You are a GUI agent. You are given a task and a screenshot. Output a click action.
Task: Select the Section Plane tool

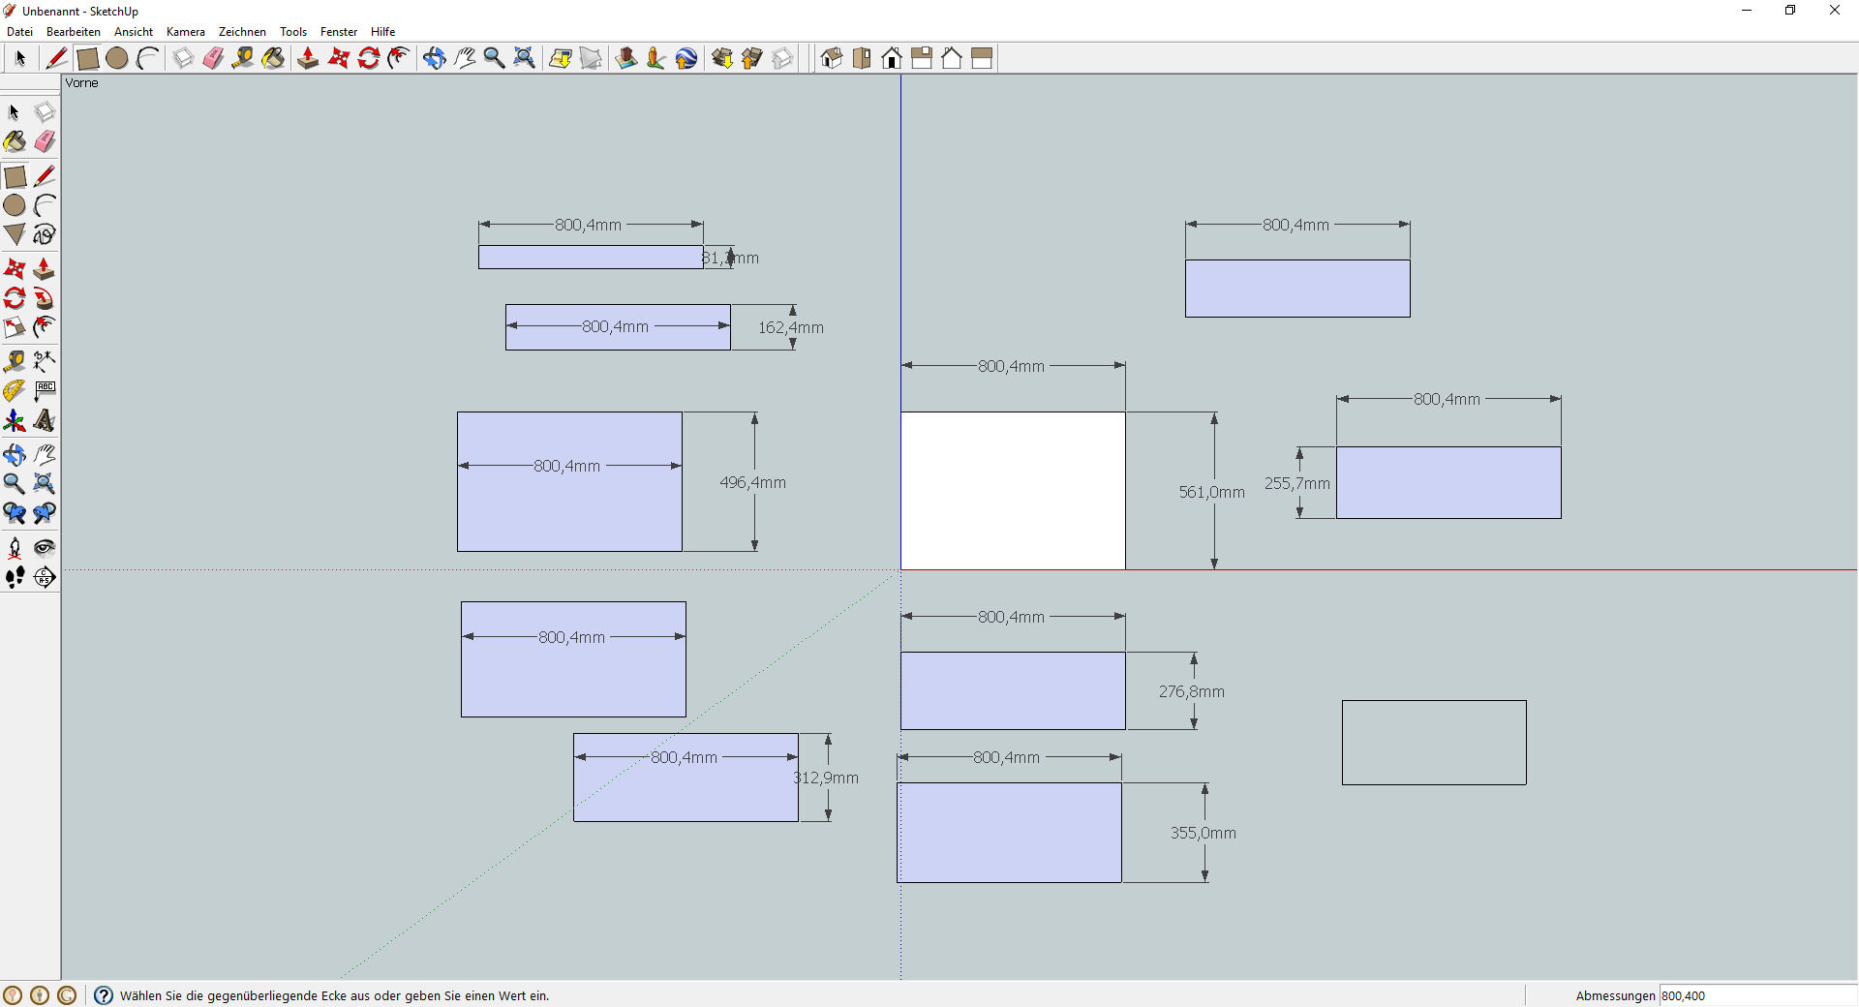click(45, 577)
